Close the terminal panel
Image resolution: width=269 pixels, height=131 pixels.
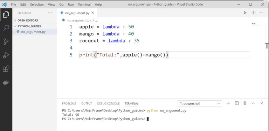click(262, 103)
